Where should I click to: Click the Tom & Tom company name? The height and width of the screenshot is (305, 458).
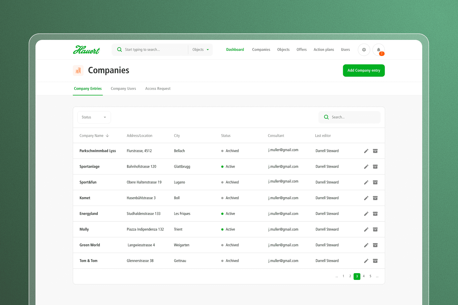coord(88,261)
